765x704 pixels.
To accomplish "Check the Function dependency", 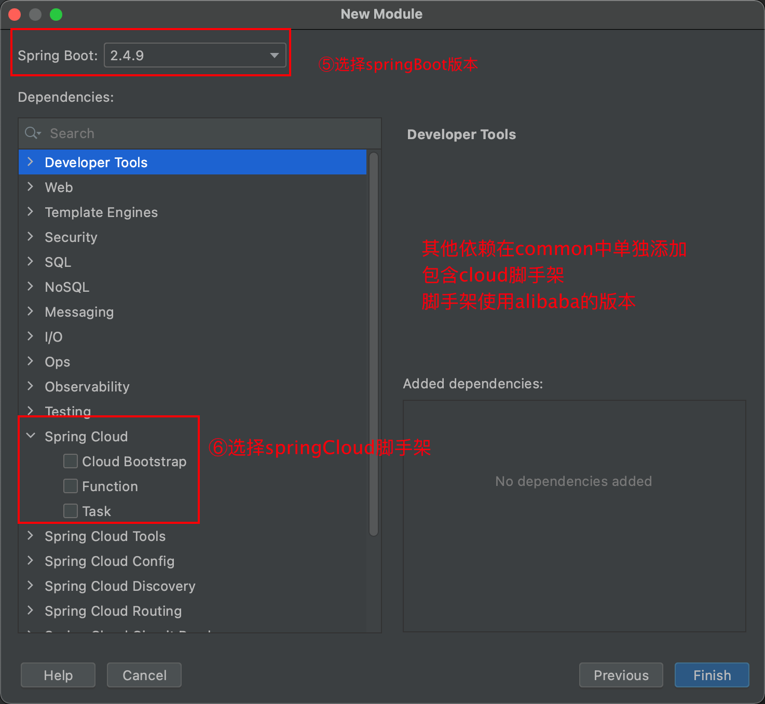I will pos(70,486).
